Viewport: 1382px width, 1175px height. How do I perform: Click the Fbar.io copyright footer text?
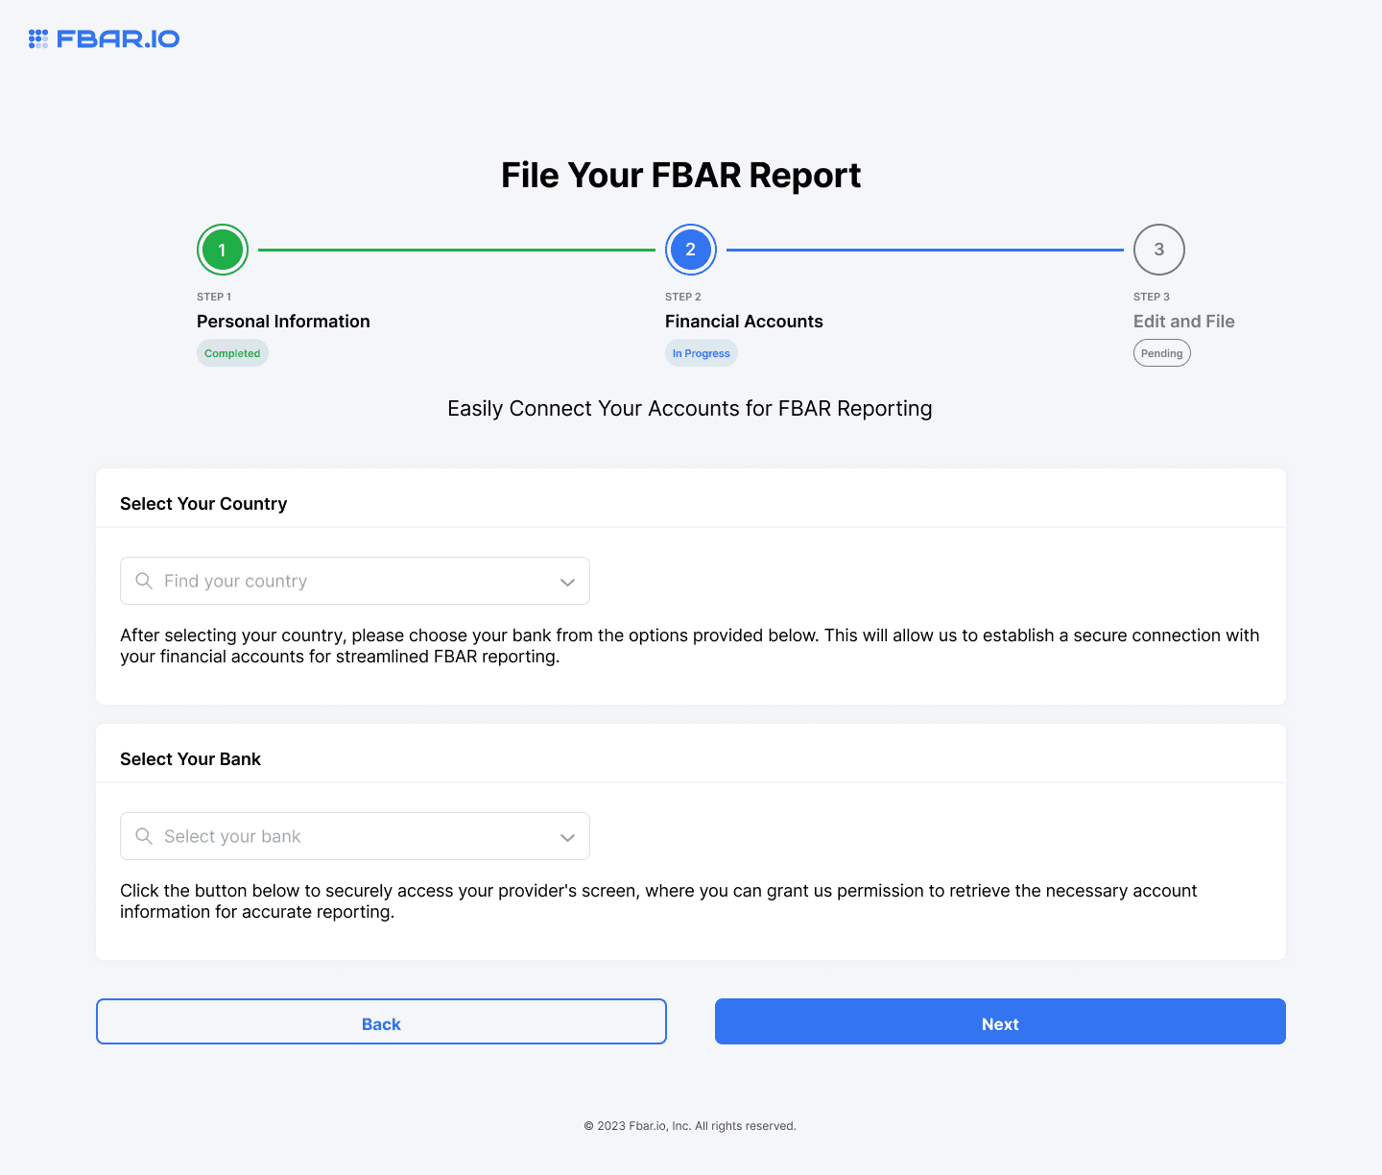click(x=690, y=1125)
